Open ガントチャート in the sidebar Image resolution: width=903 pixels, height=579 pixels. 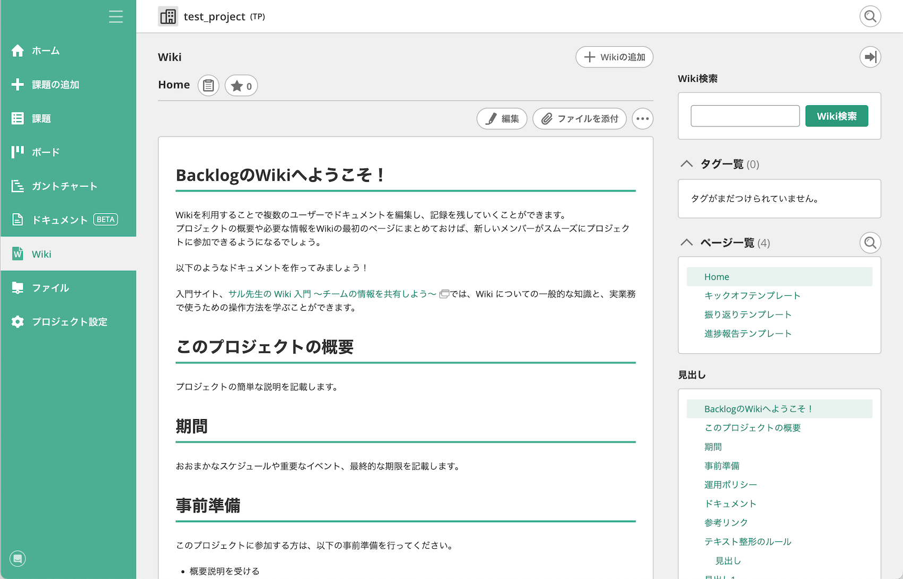pos(64,186)
